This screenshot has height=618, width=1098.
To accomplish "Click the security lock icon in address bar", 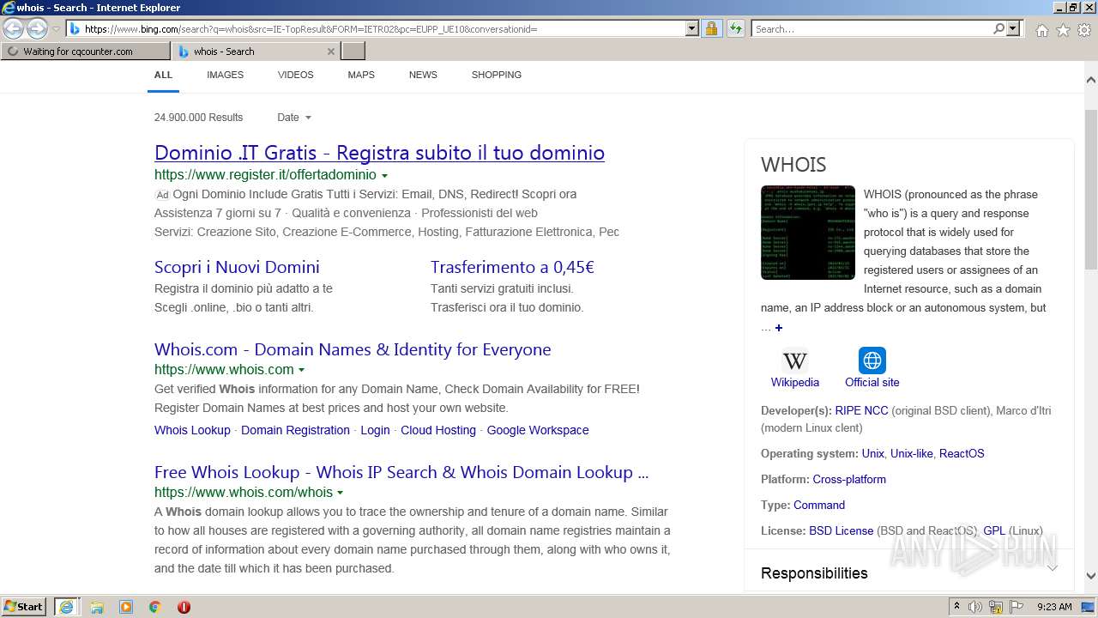I will point(711,28).
